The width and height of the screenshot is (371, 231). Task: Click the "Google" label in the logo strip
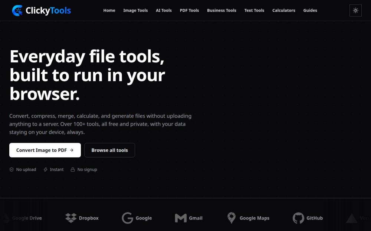(x=144, y=218)
